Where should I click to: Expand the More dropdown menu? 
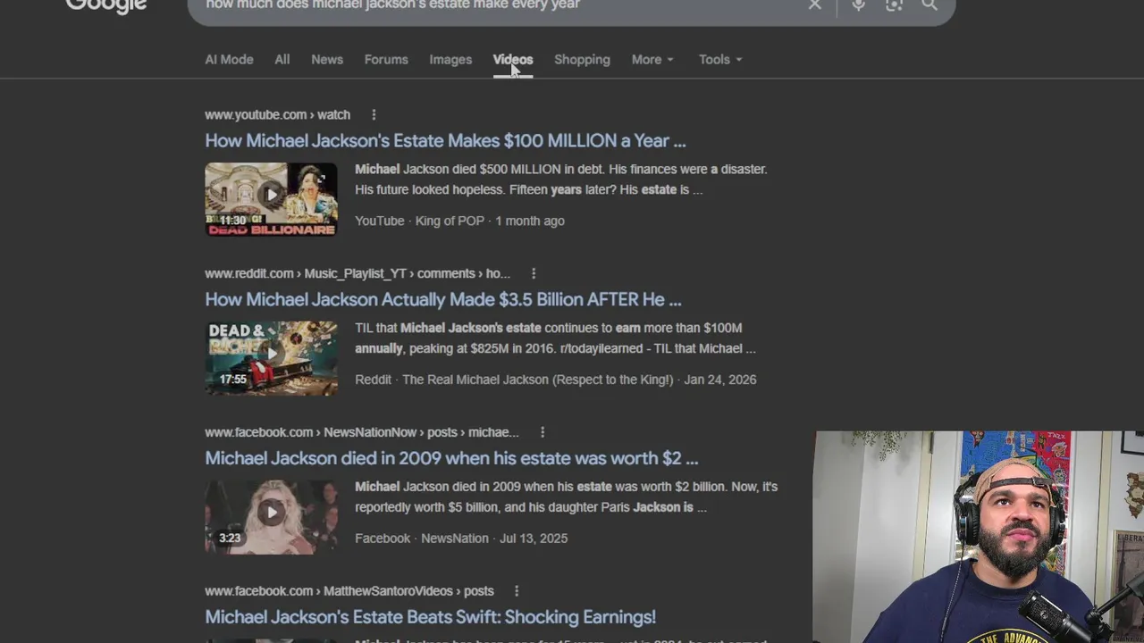652,59
